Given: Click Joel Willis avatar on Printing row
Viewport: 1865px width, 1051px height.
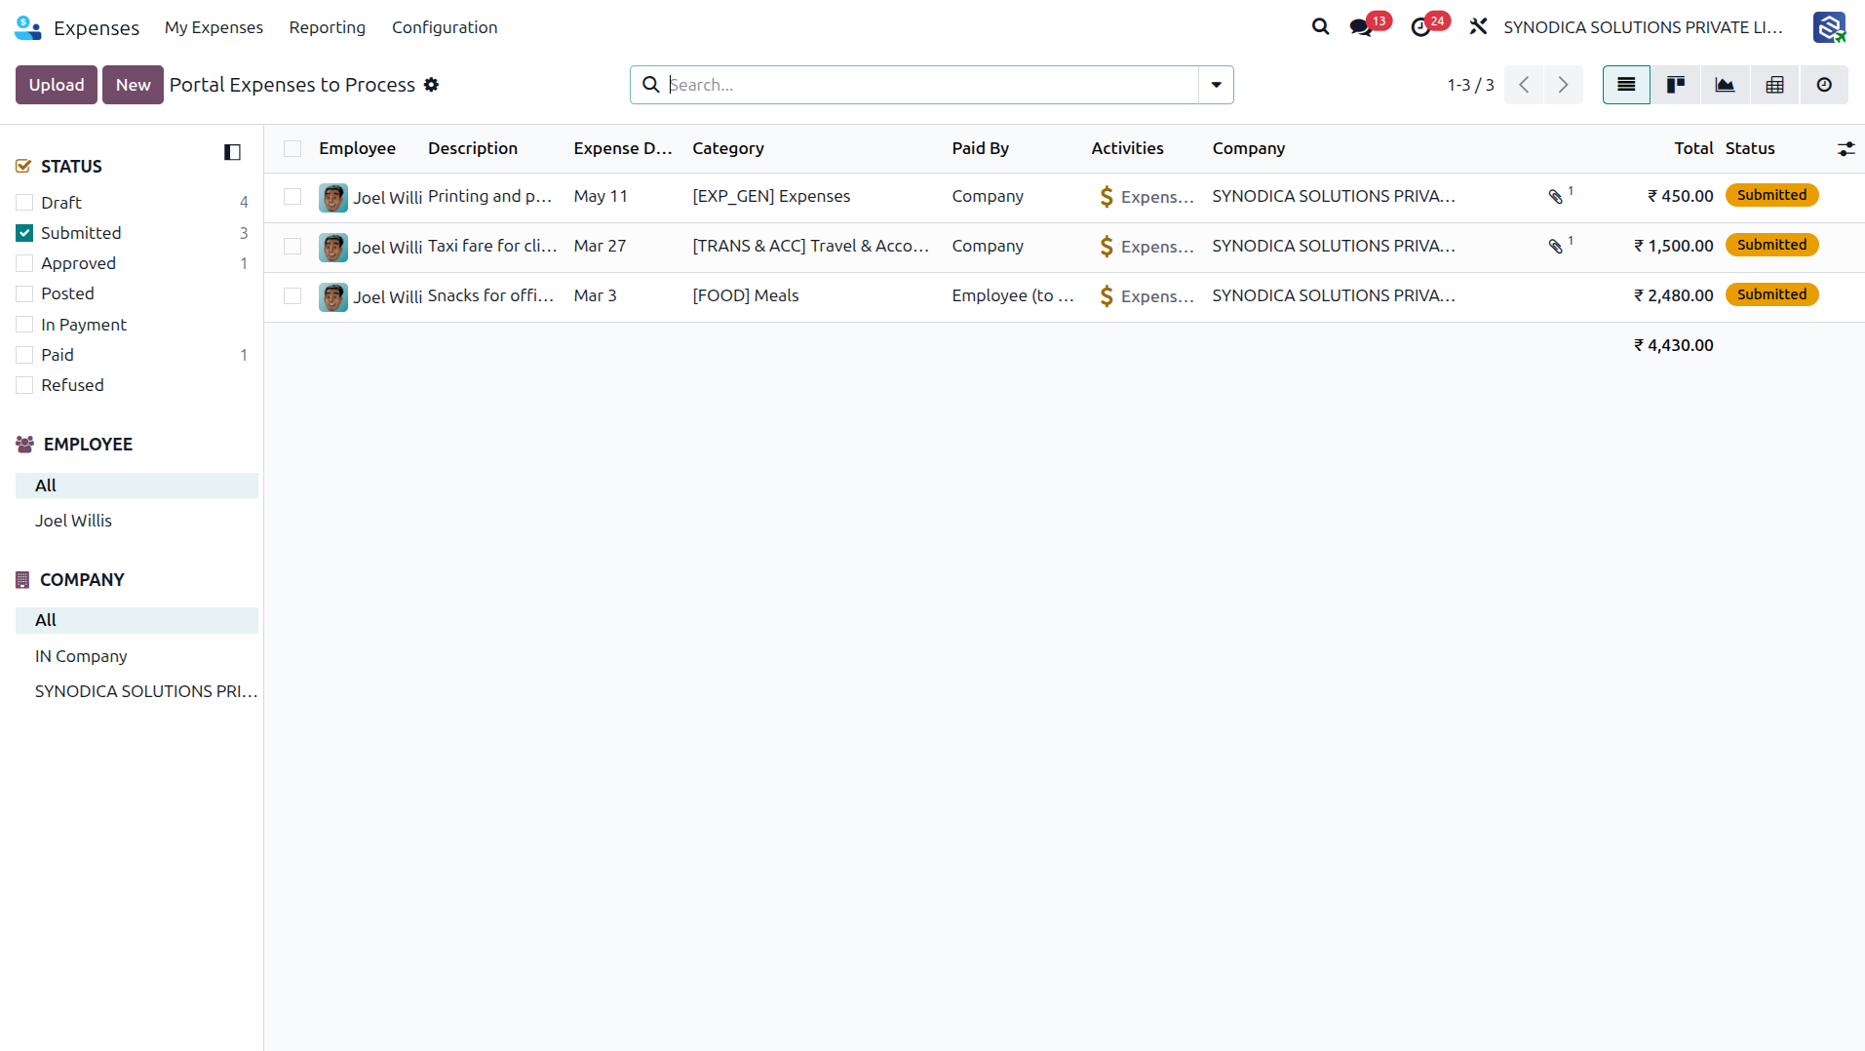Looking at the screenshot, I should point(333,198).
